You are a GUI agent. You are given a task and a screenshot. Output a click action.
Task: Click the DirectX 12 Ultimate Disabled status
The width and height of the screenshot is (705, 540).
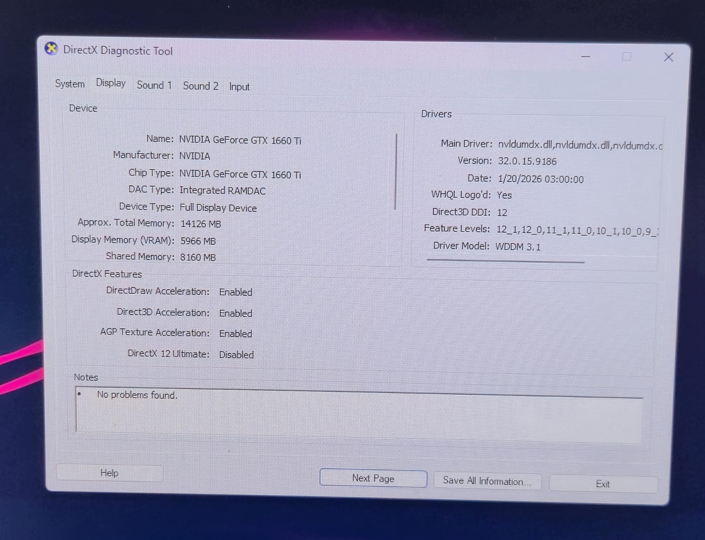pos(236,355)
